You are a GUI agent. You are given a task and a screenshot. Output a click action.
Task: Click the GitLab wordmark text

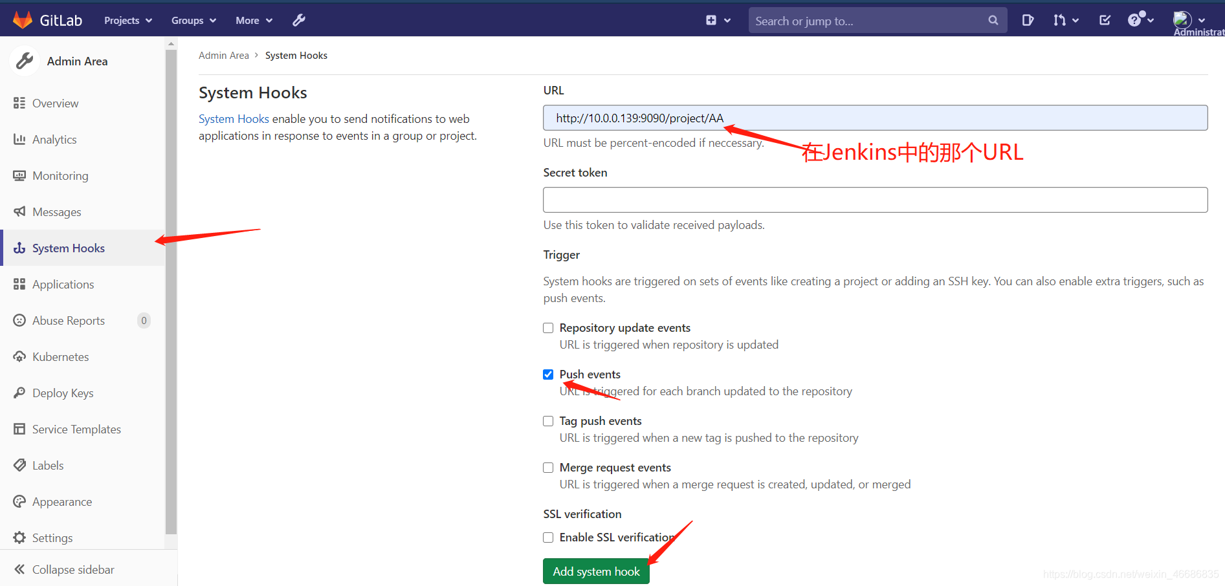pyautogui.click(x=61, y=21)
